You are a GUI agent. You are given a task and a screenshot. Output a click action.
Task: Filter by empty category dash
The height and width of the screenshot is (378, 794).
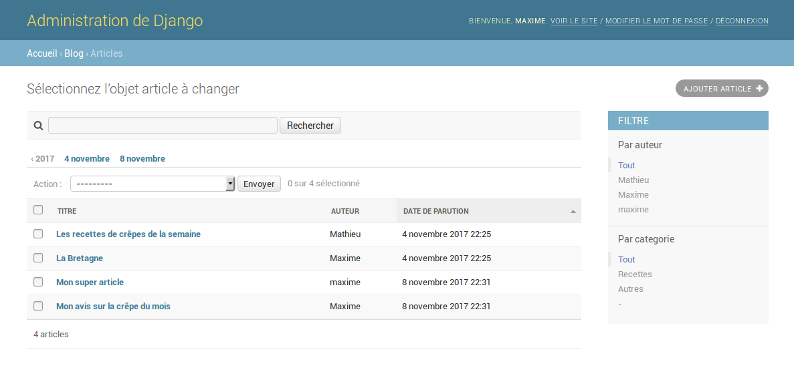coord(620,304)
